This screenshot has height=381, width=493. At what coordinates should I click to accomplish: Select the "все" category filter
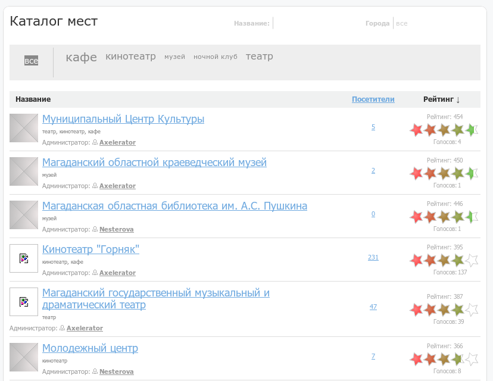pyautogui.click(x=31, y=61)
